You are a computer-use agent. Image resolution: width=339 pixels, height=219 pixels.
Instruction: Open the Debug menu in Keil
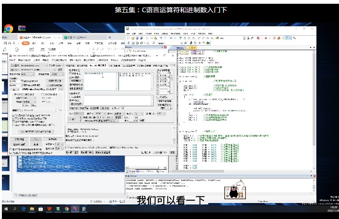click(165, 33)
